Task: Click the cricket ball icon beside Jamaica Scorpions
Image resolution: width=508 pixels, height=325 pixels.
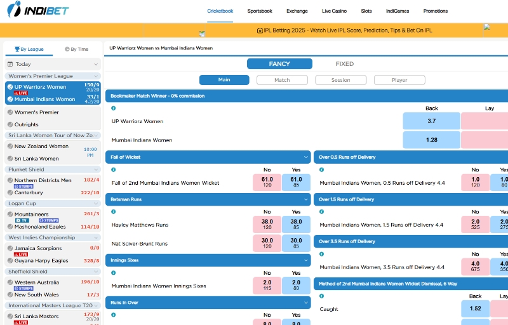Action: 10,248
